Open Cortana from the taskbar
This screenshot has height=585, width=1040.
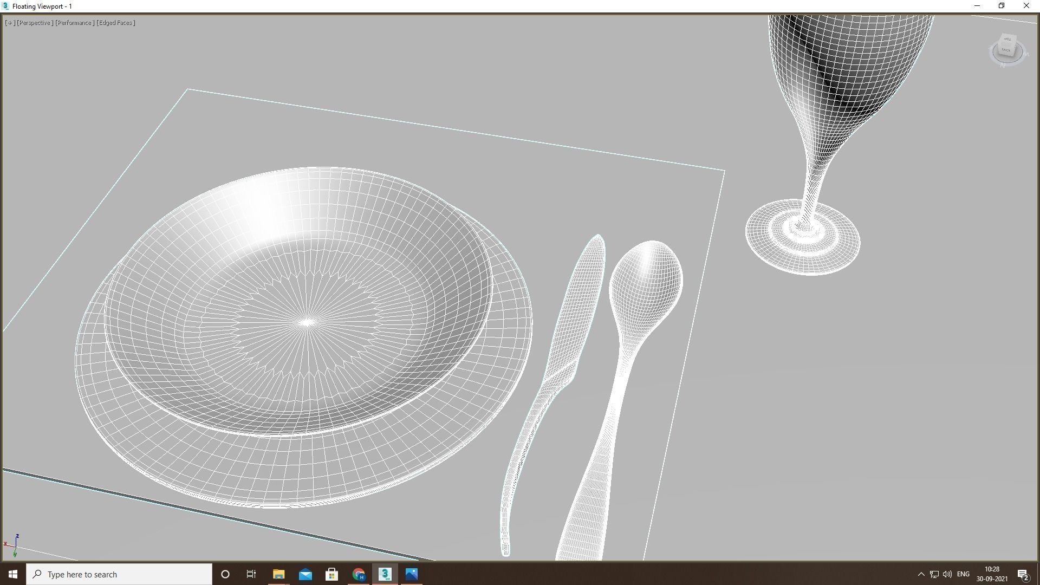(x=225, y=574)
